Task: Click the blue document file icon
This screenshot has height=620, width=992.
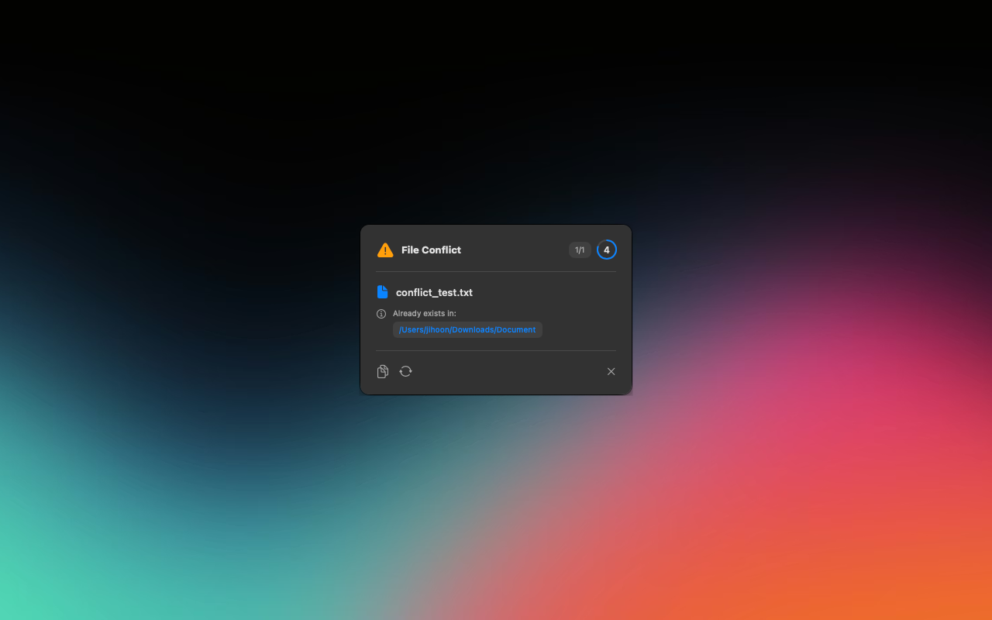Action: [x=382, y=292]
